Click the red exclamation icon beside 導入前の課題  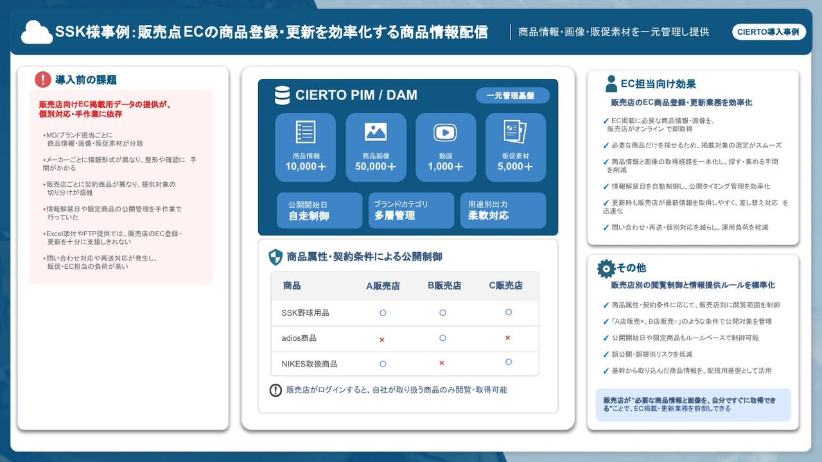(43, 80)
